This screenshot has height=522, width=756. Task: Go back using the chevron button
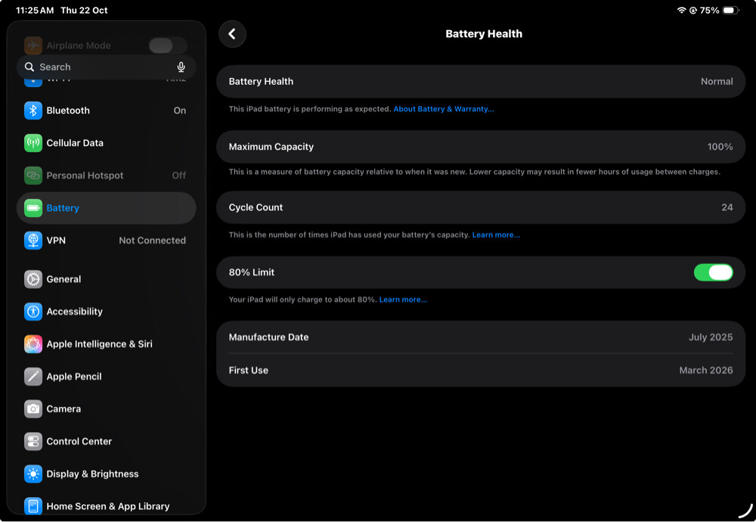click(232, 34)
